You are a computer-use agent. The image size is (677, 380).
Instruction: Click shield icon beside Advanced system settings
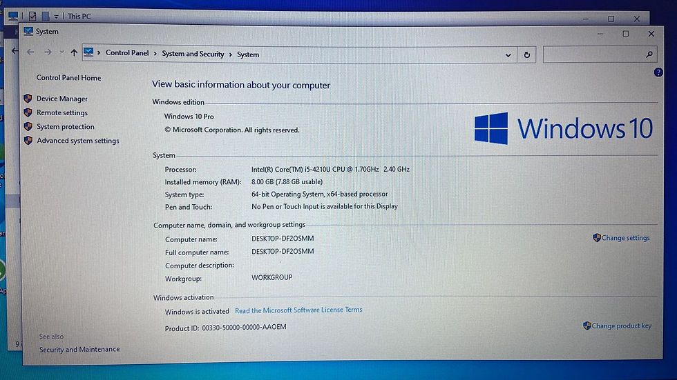(x=28, y=141)
